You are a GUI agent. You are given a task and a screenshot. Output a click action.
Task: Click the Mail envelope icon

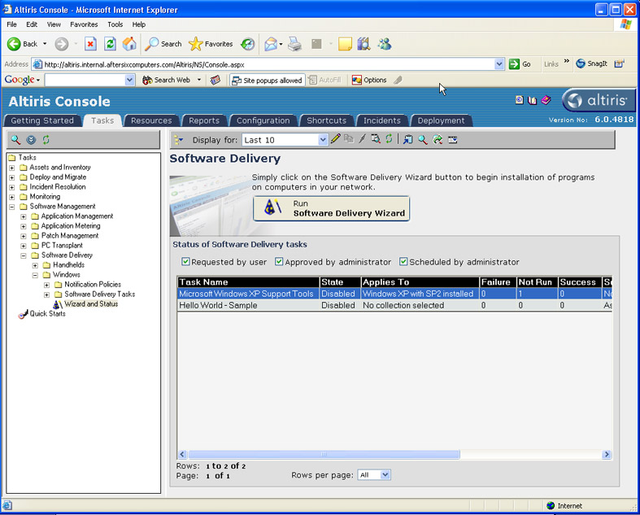271,44
